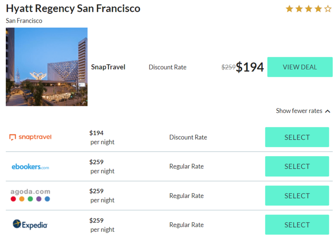Click the SnapTravel provider name
This screenshot has width=336, height=239.
(108, 67)
